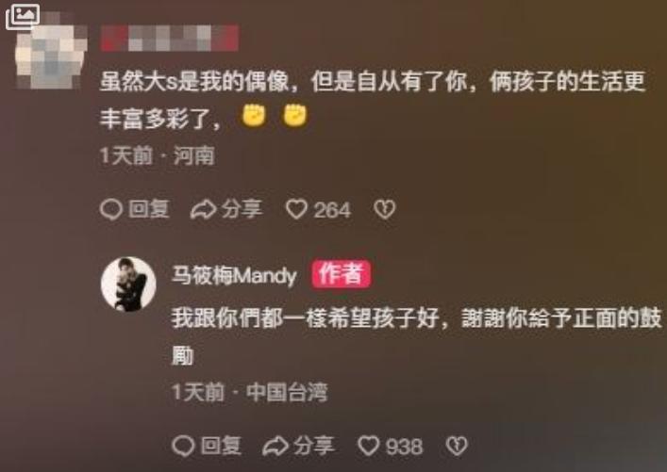Toggle the heart next to 938

click(x=390, y=446)
